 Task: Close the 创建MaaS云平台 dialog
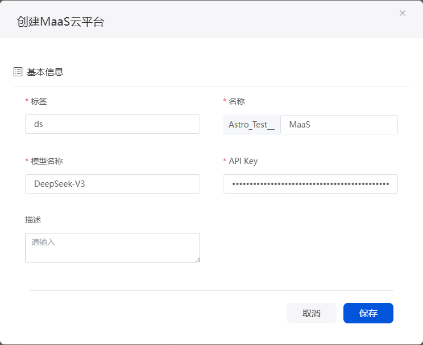tap(402, 13)
